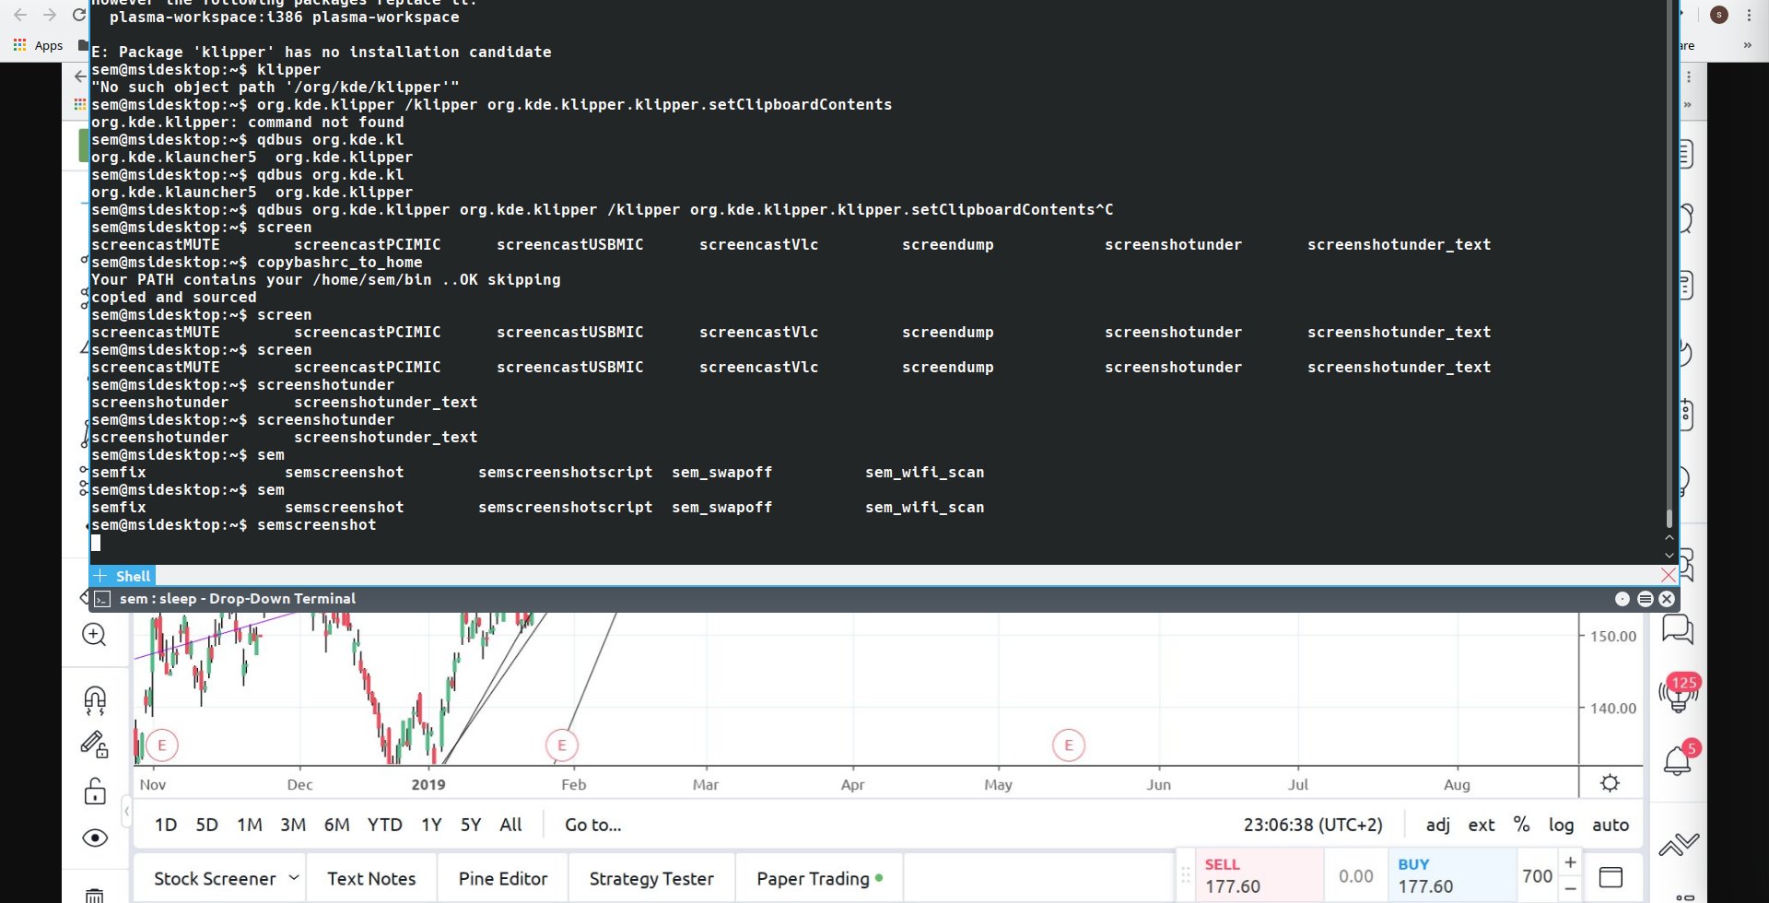Enable the magnet mode tool
This screenshot has width=1769, height=903.
(95, 700)
